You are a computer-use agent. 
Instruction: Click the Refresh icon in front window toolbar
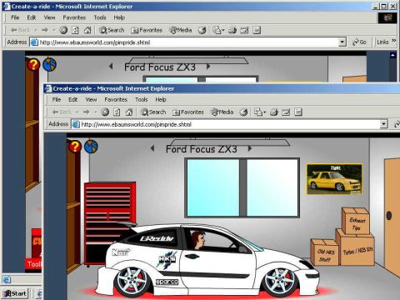coord(117,112)
